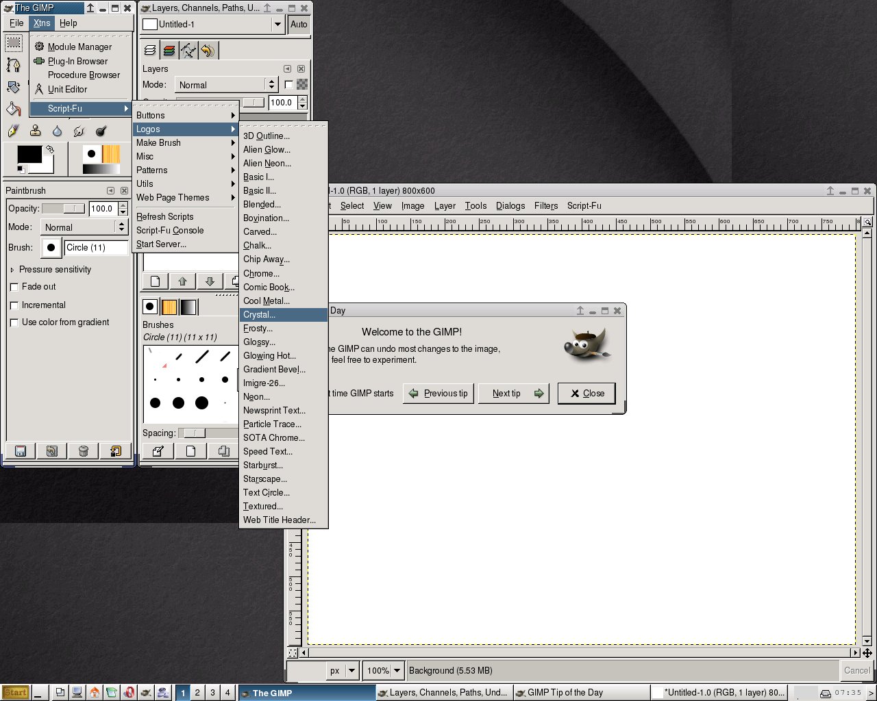Choose Crystal... from Logos menu

[284, 315]
